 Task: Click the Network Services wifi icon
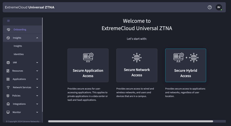pyautogui.click(x=8, y=87)
